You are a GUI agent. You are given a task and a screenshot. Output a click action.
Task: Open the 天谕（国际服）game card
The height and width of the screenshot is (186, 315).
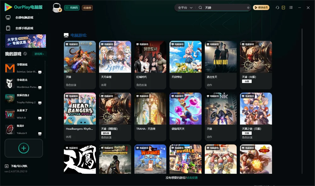tap(115, 117)
